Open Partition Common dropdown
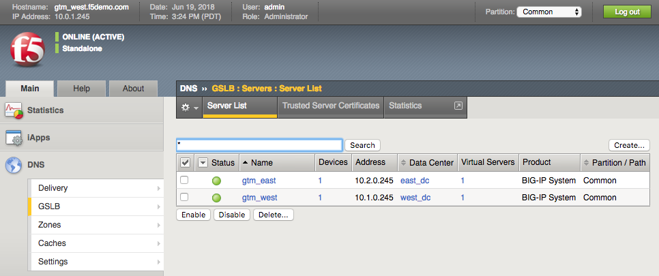 [x=549, y=12]
